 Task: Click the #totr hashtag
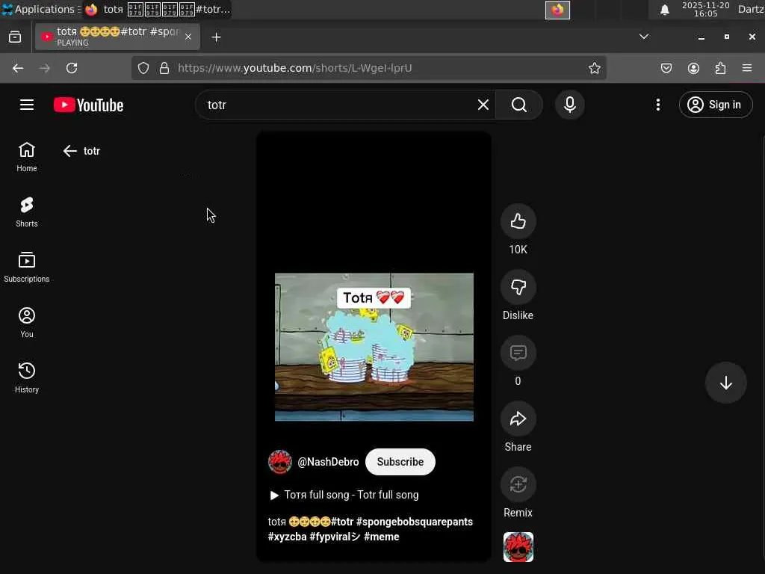(342, 522)
